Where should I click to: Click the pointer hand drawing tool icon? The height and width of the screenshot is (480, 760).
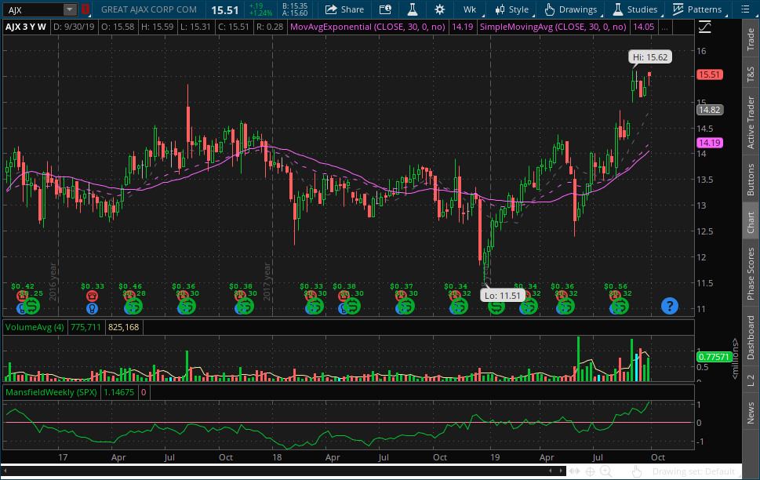[x=637, y=471]
